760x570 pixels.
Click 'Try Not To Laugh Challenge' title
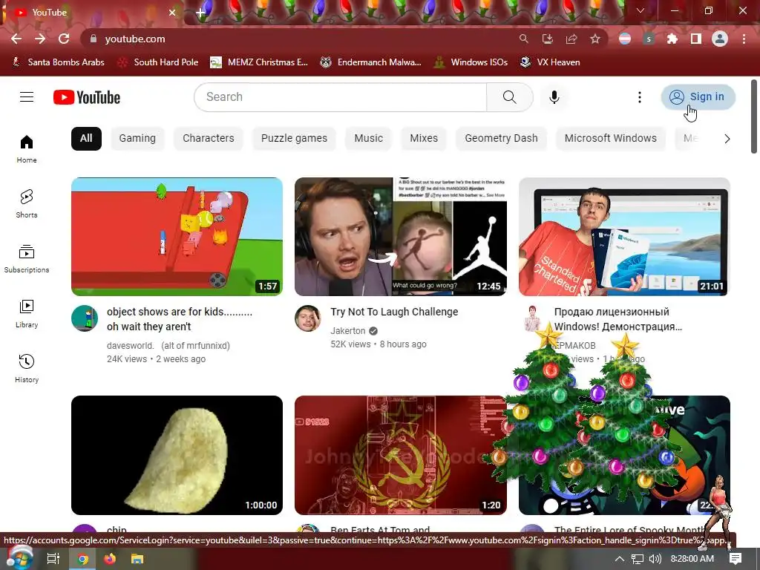(x=394, y=312)
